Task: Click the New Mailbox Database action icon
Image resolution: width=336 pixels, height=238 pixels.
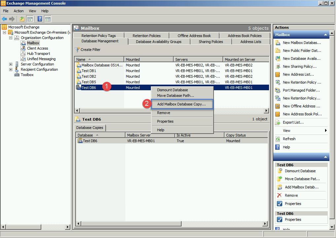Action: point(278,43)
